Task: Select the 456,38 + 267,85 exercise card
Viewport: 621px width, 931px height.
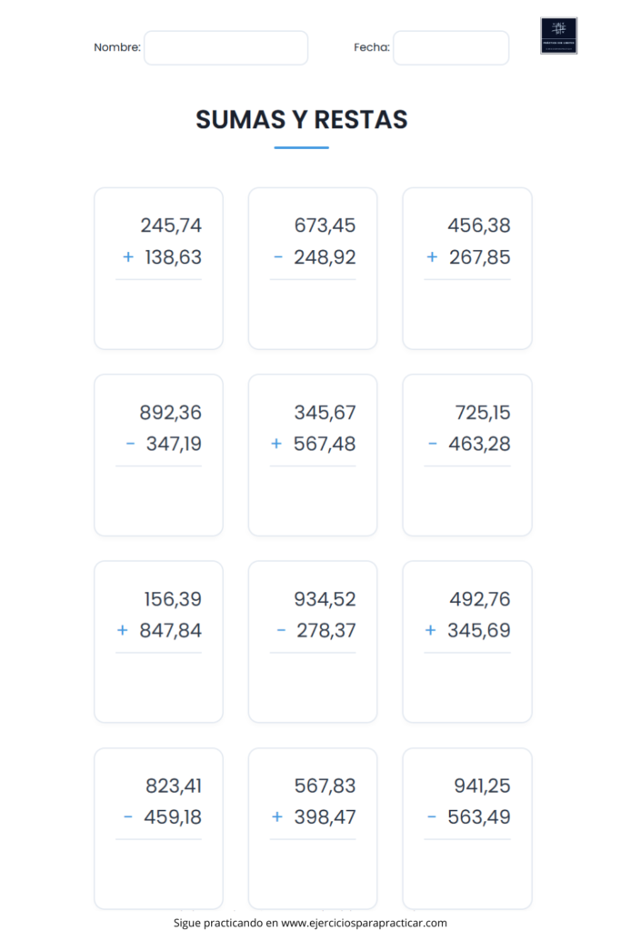Action: 467,268
